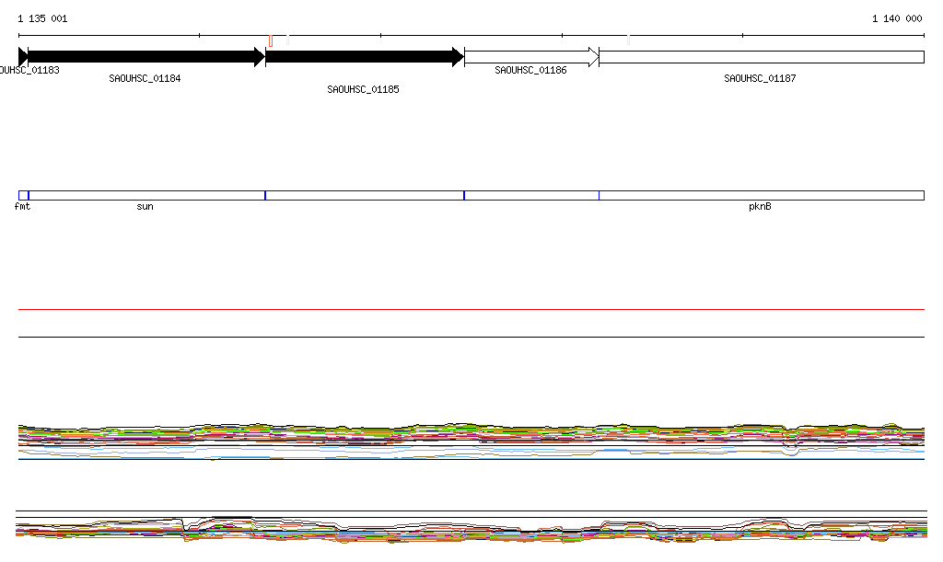Click the SAOUHSC_01183 gene arrowhead
This screenshot has height=562, width=943.
[23, 57]
